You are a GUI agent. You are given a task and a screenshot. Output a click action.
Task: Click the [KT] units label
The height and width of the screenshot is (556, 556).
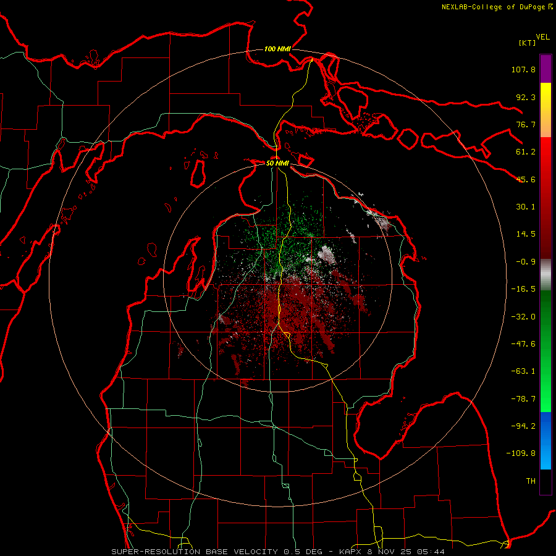[x=527, y=43]
